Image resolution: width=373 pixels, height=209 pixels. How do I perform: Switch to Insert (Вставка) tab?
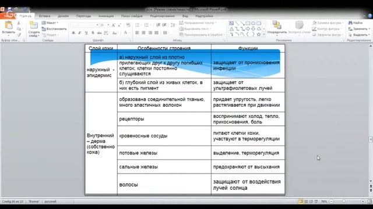[x=44, y=16]
